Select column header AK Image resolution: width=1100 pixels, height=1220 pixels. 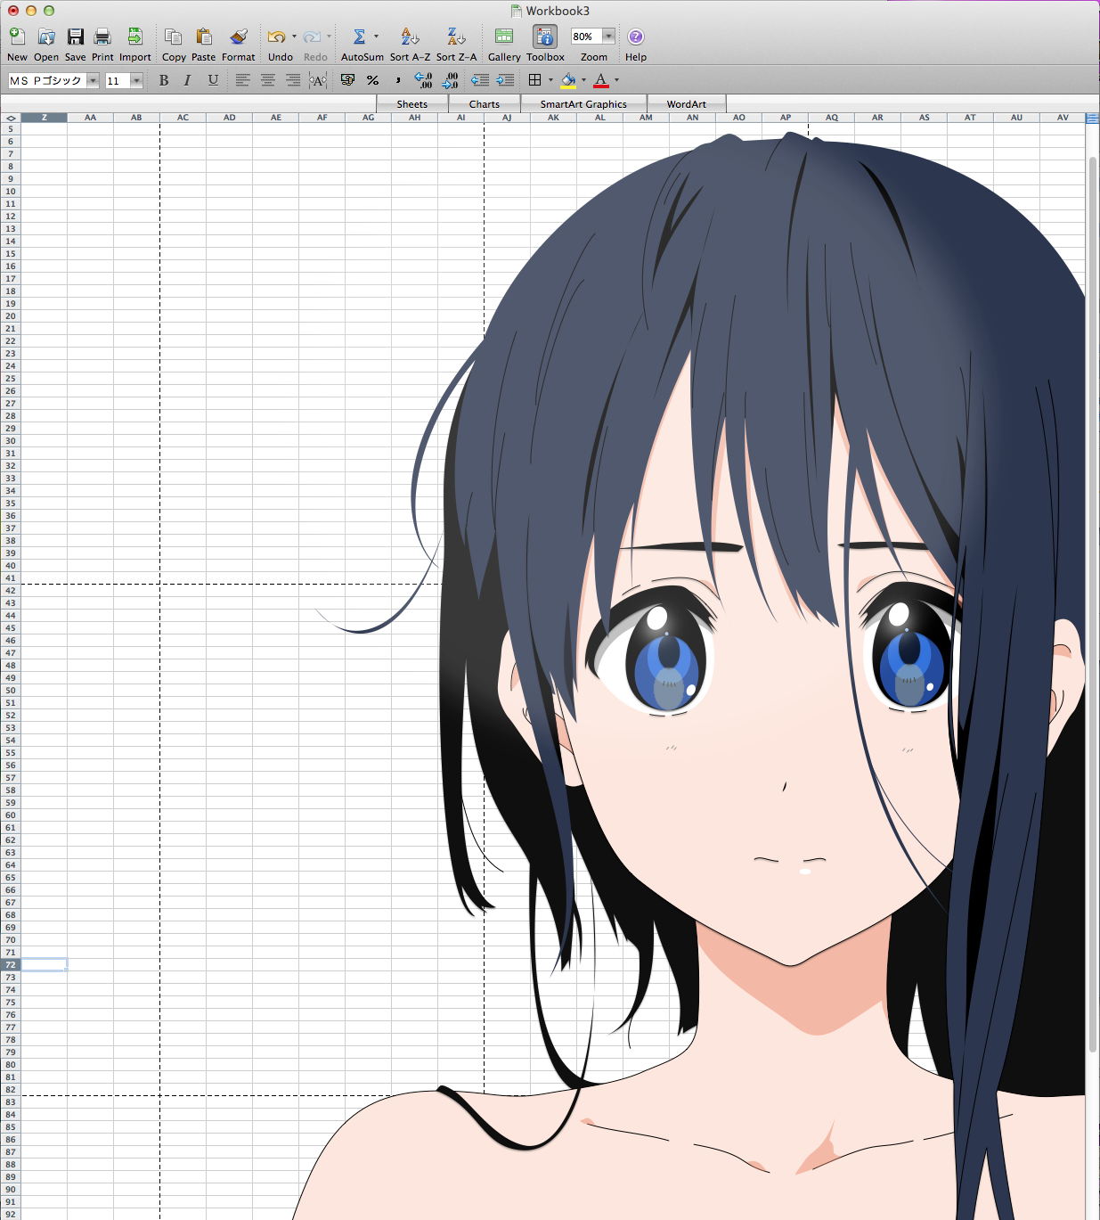(553, 118)
